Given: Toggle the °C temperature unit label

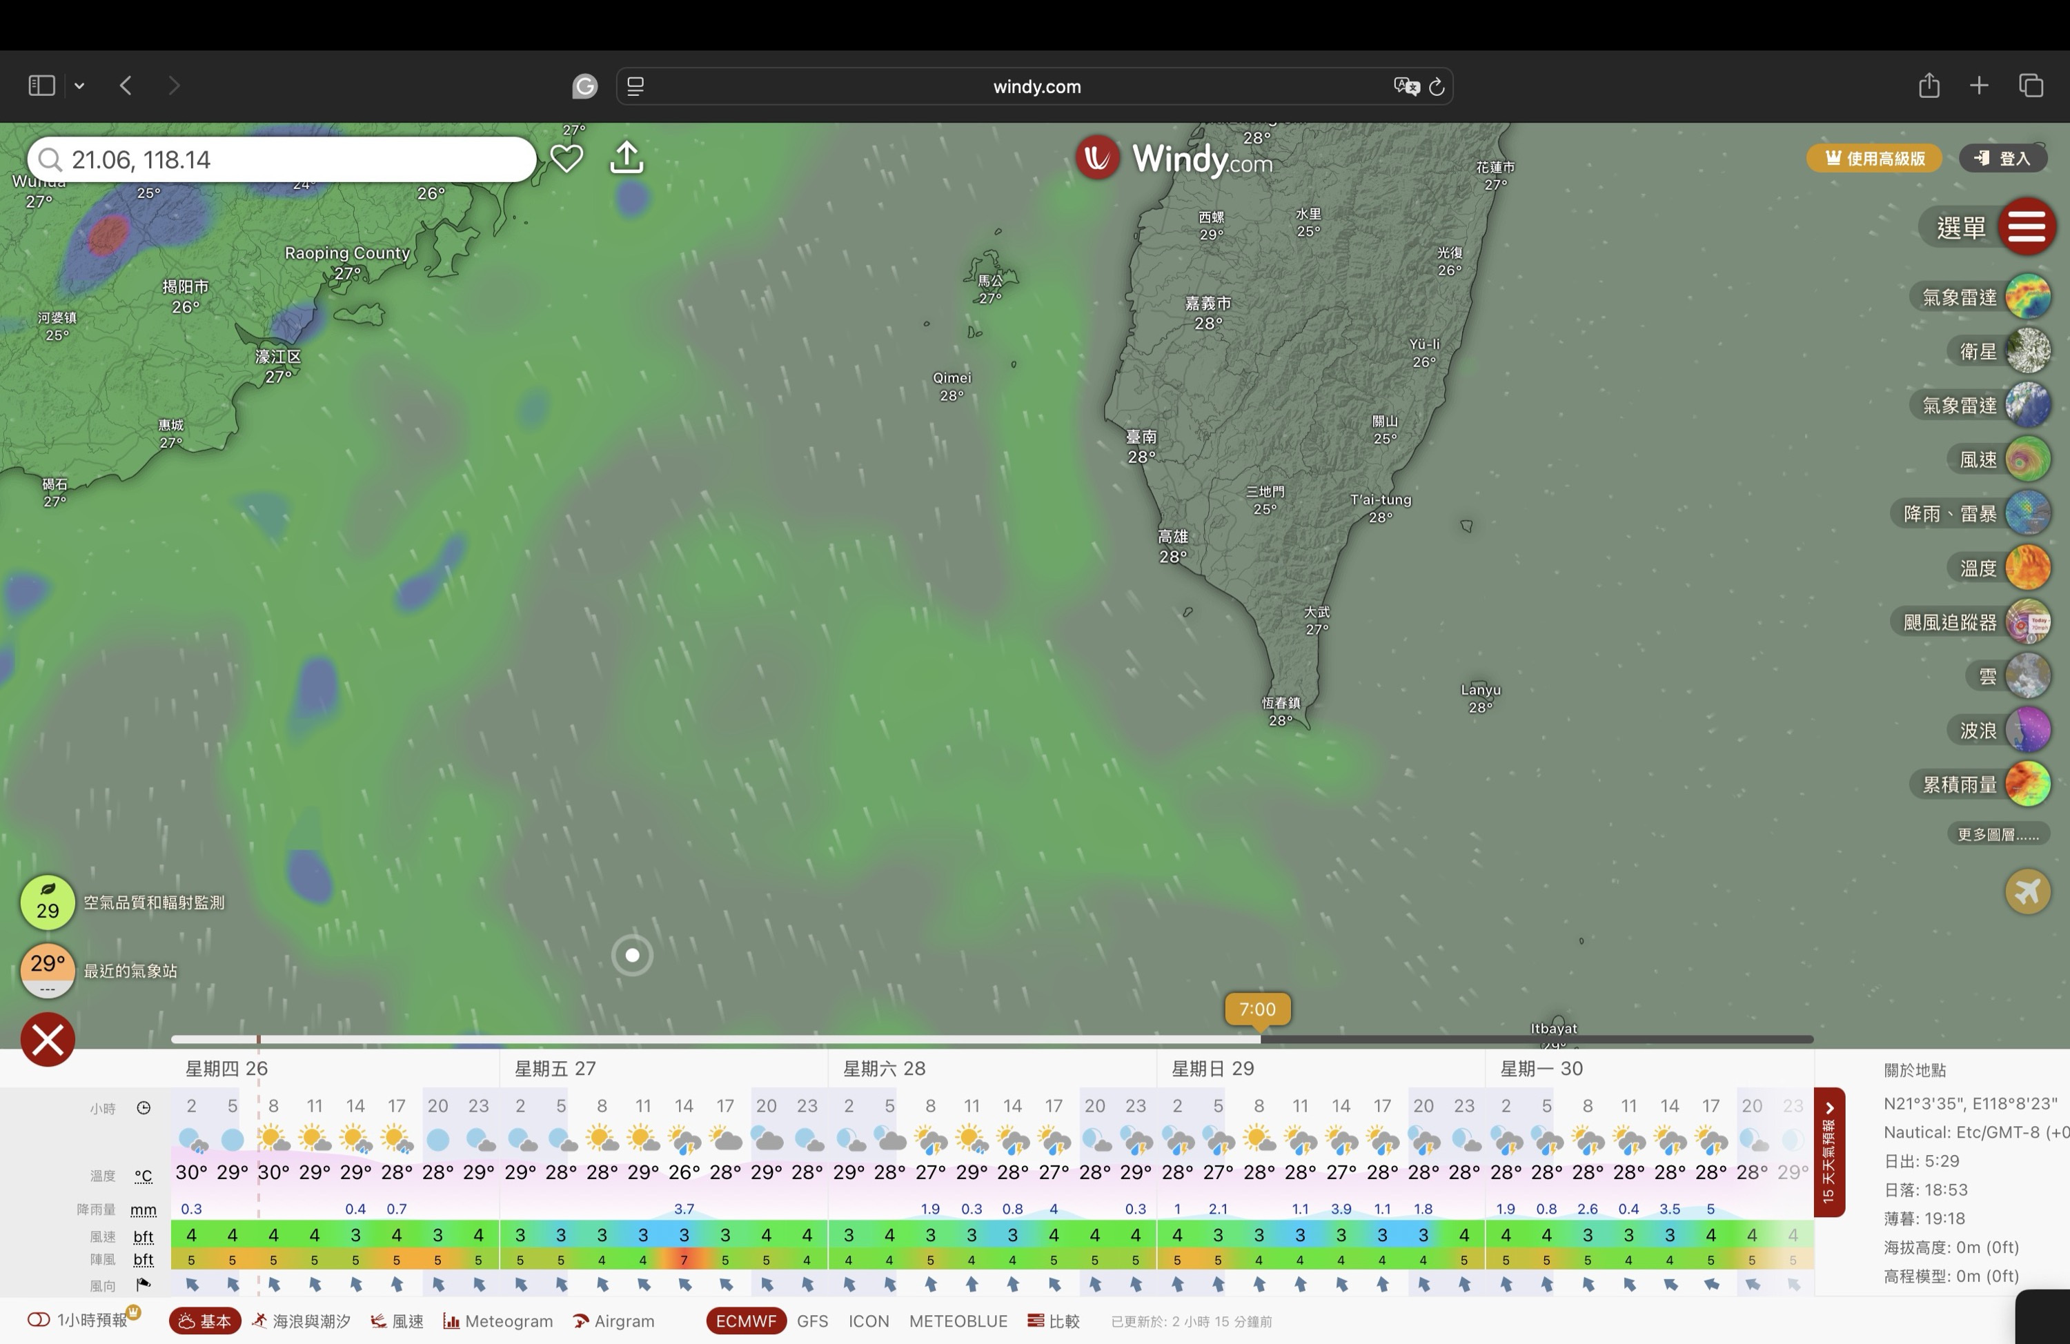Looking at the screenshot, I should 144,1176.
